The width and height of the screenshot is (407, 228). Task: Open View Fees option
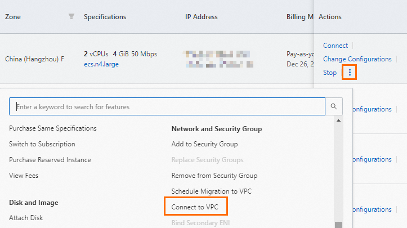pyautogui.click(x=24, y=176)
